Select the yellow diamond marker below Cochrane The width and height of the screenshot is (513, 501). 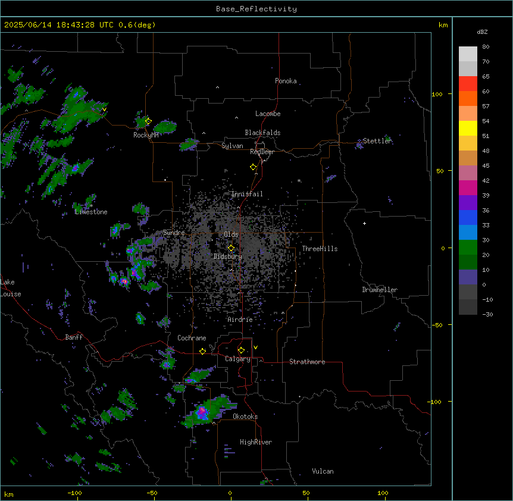(x=202, y=351)
